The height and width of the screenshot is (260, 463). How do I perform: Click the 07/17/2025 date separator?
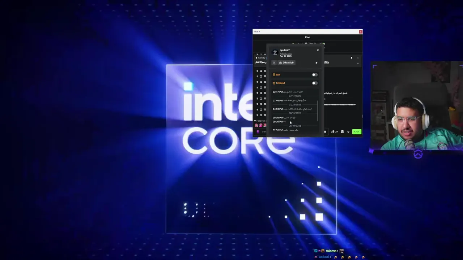coord(295,96)
